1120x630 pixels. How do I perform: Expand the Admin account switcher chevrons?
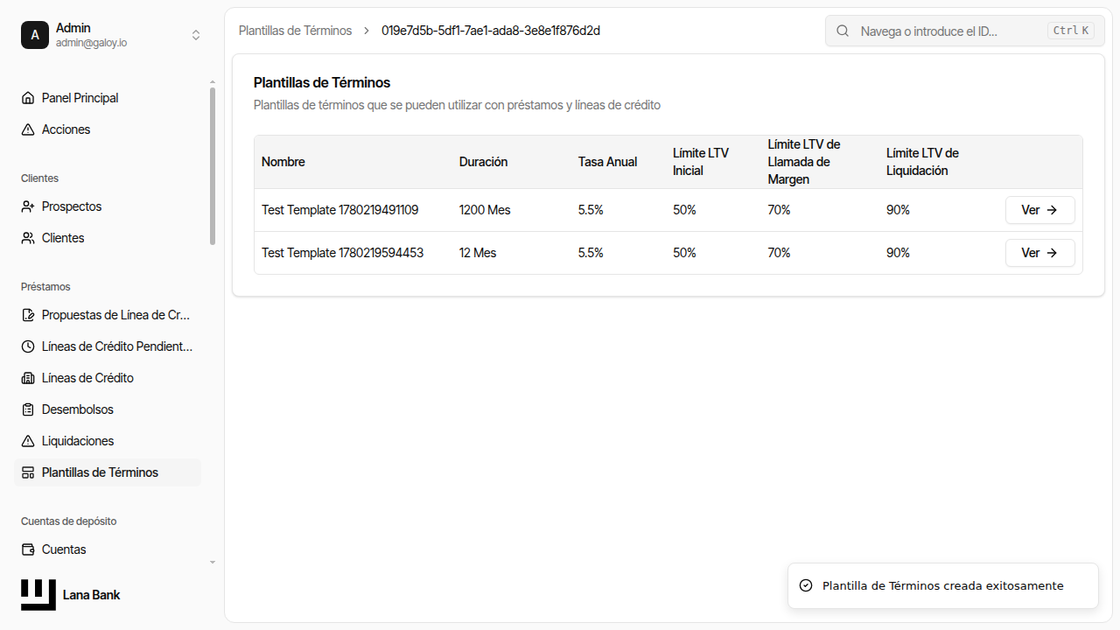[x=196, y=35]
